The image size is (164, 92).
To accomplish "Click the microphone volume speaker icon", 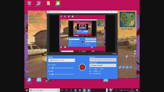I will (x=50, y=68).
